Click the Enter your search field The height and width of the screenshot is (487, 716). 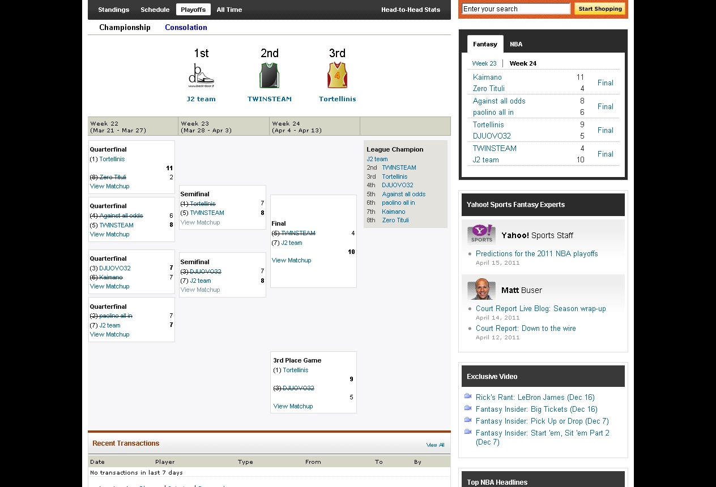(515, 9)
